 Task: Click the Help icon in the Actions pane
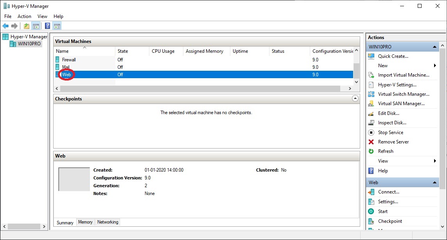coord(371,171)
